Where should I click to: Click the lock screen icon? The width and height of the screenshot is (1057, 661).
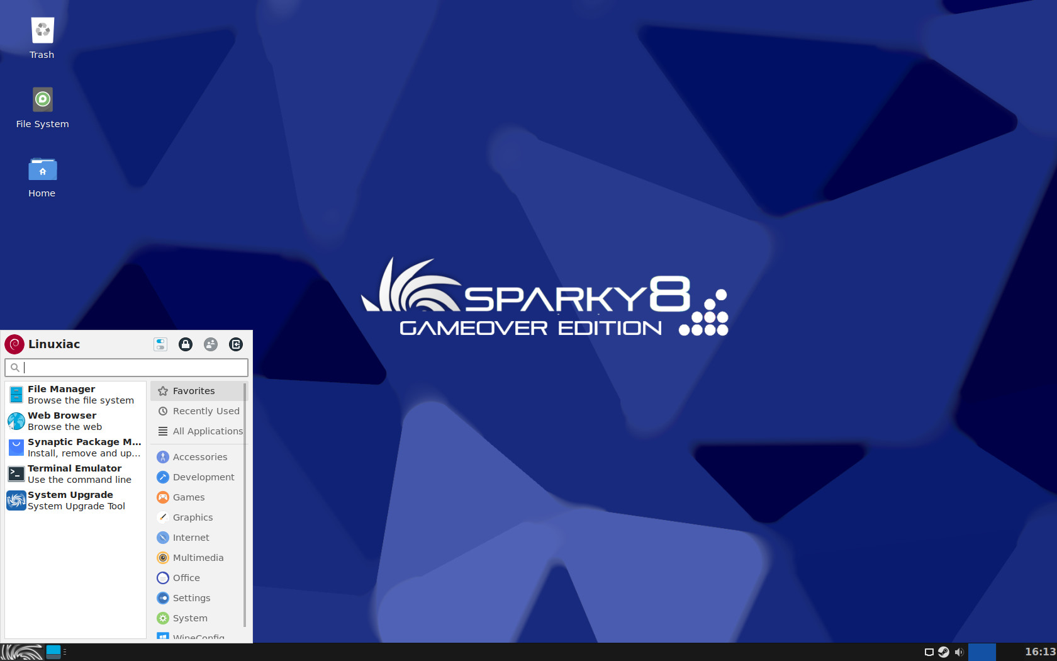(186, 344)
